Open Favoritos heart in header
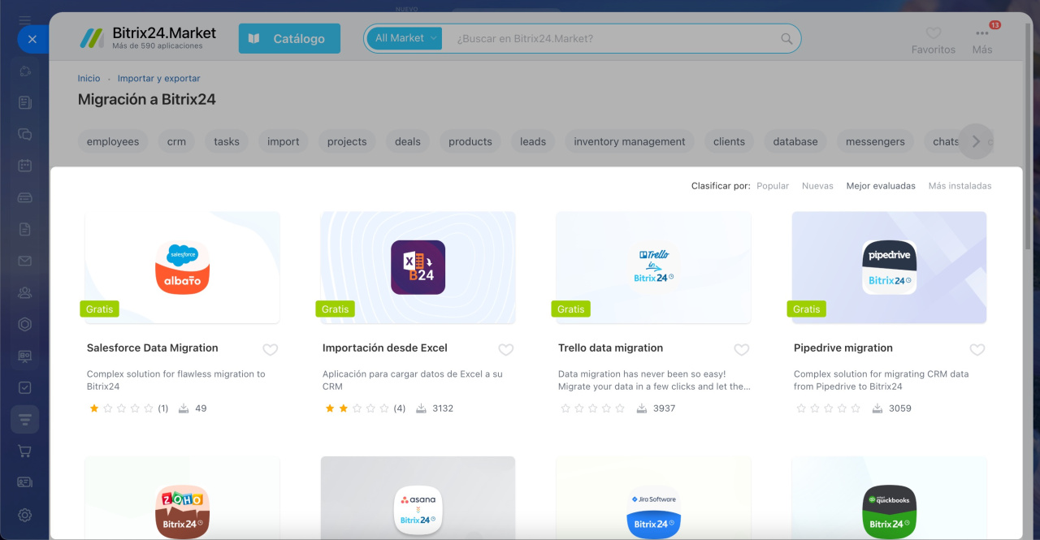Image resolution: width=1040 pixels, height=540 pixels. [x=934, y=40]
